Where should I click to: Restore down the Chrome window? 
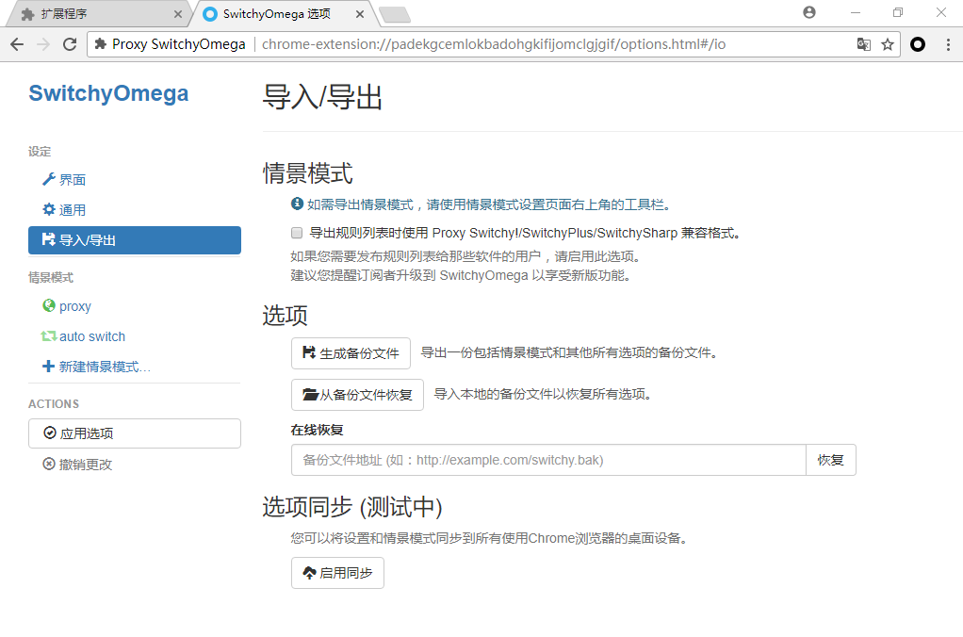coord(898,12)
